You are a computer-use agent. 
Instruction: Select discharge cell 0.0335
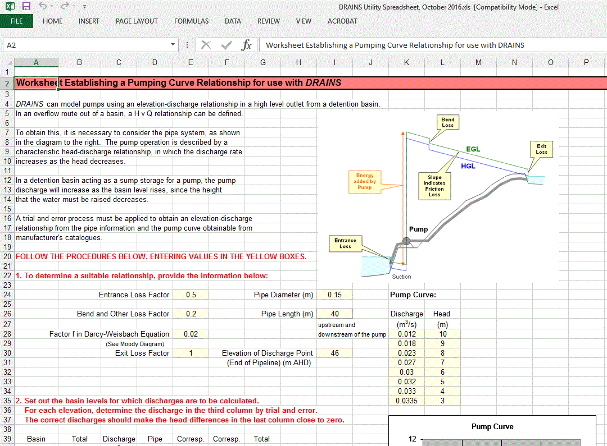coord(406,401)
